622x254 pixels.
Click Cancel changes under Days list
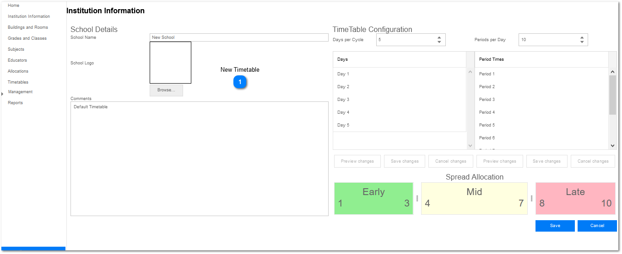(x=451, y=161)
